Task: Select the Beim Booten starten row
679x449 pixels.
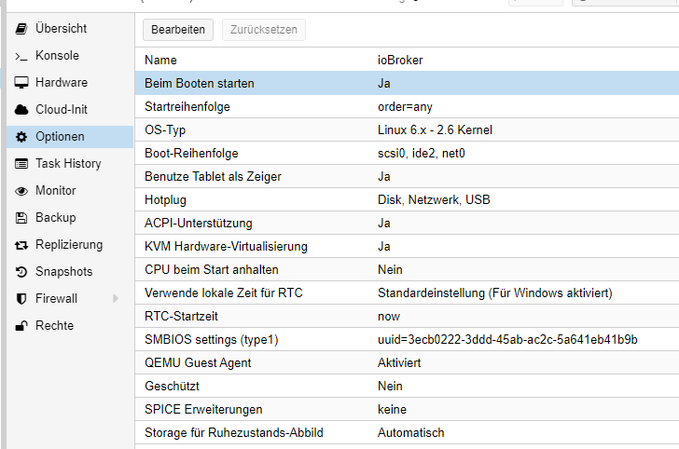Action: pos(407,83)
